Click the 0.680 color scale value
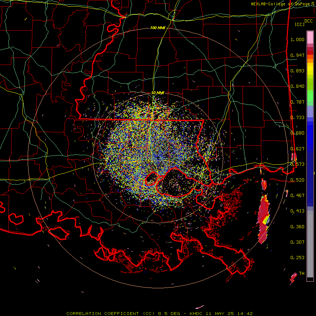The width and height of the screenshot is (316, 316). pyautogui.click(x=297, y=133)
